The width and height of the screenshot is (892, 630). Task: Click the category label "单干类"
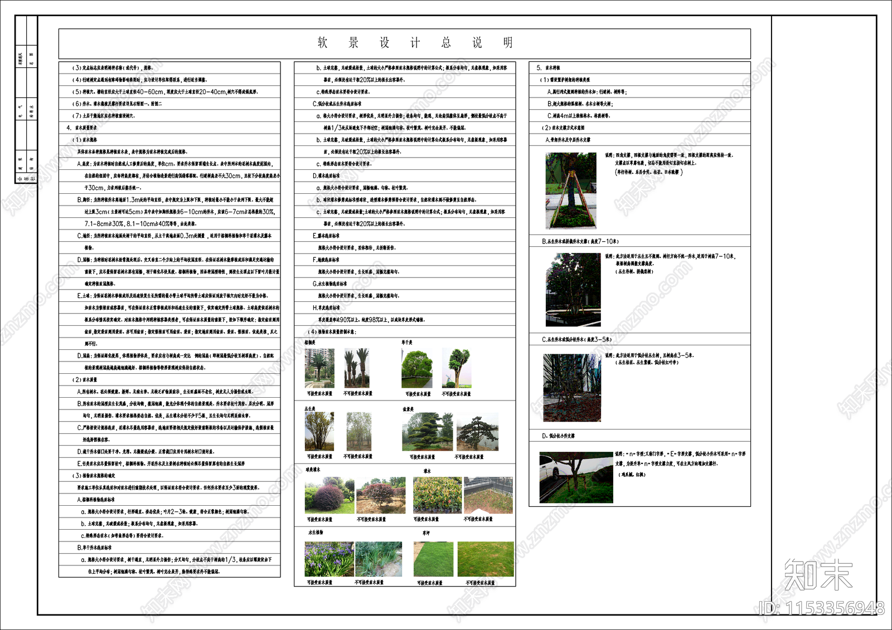(x=407, y=343)
